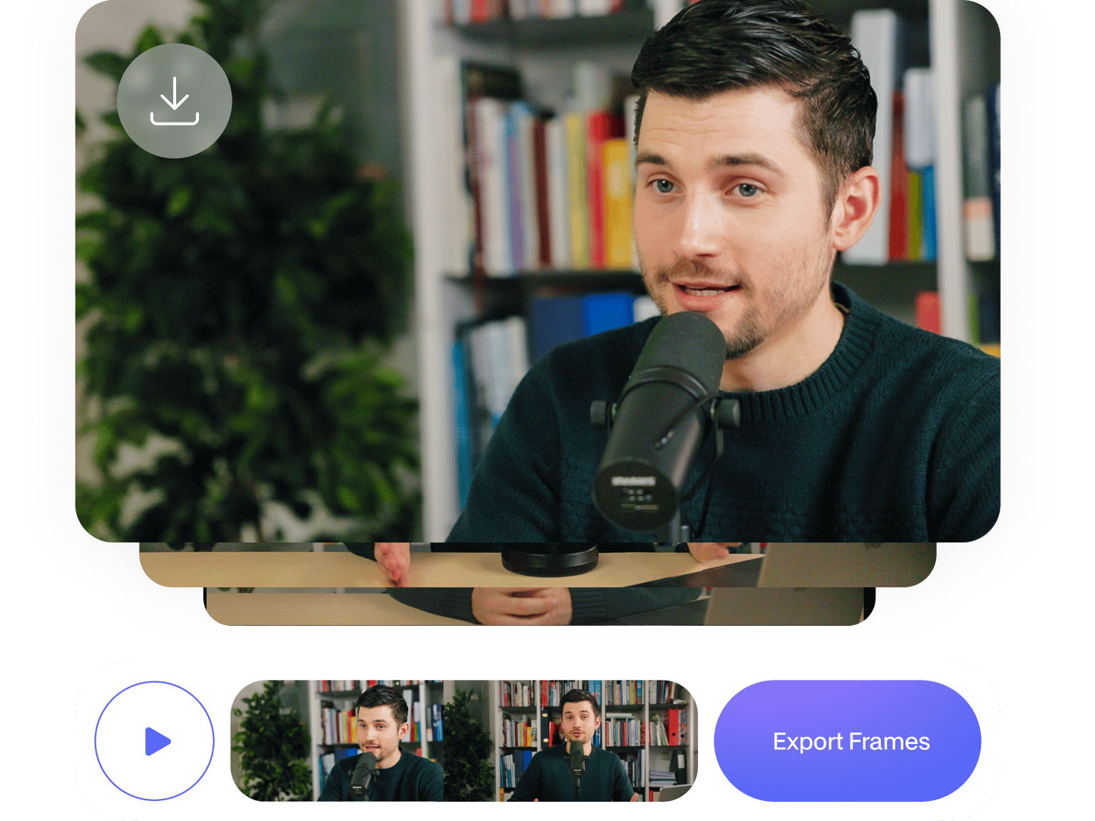Click the Export Frames button
Viewport: 1095px width, 821px height.
(x=848, y=741)
